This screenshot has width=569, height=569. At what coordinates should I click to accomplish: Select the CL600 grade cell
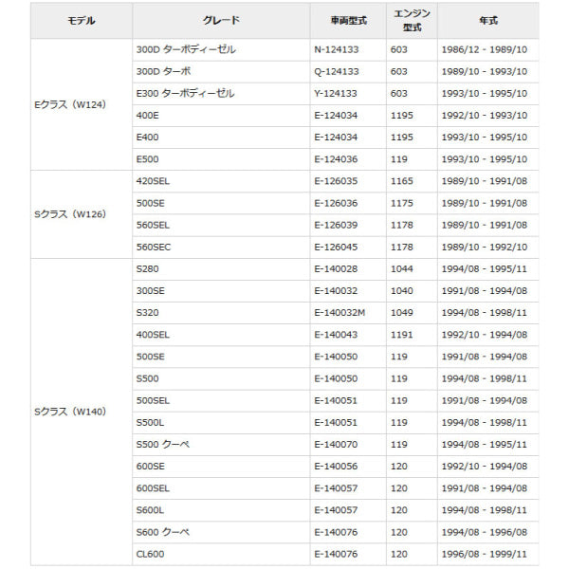point(150,554)
